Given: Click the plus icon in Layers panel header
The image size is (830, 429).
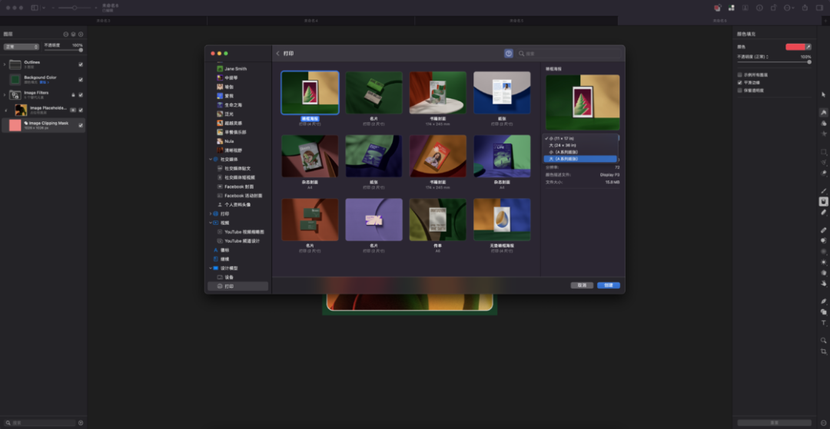Looking at the screenshot, I should point(81,34).
